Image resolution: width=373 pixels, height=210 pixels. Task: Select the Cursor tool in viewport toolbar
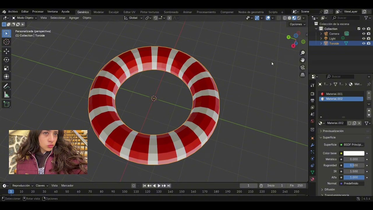coord(6,42)
